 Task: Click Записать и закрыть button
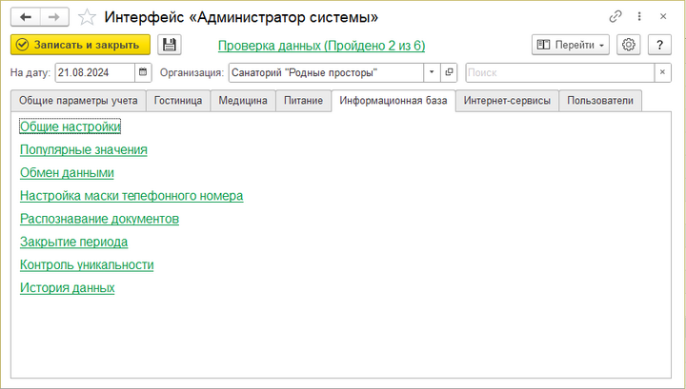80,45
